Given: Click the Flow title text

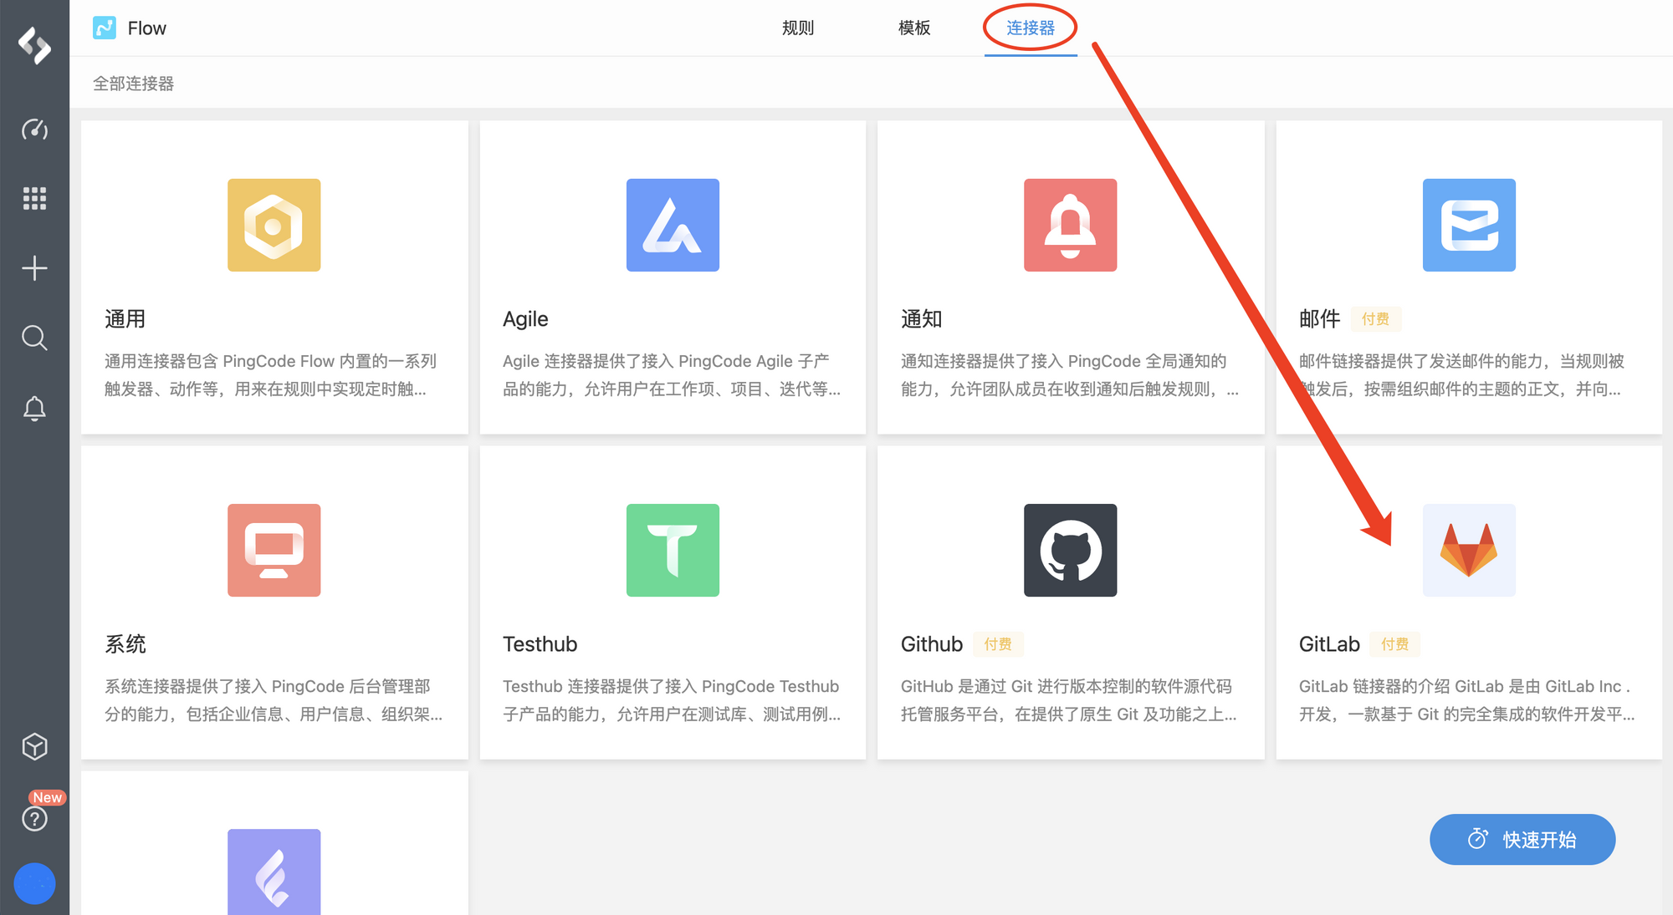Looking at the screenshot, I should [x=147, y=28].
